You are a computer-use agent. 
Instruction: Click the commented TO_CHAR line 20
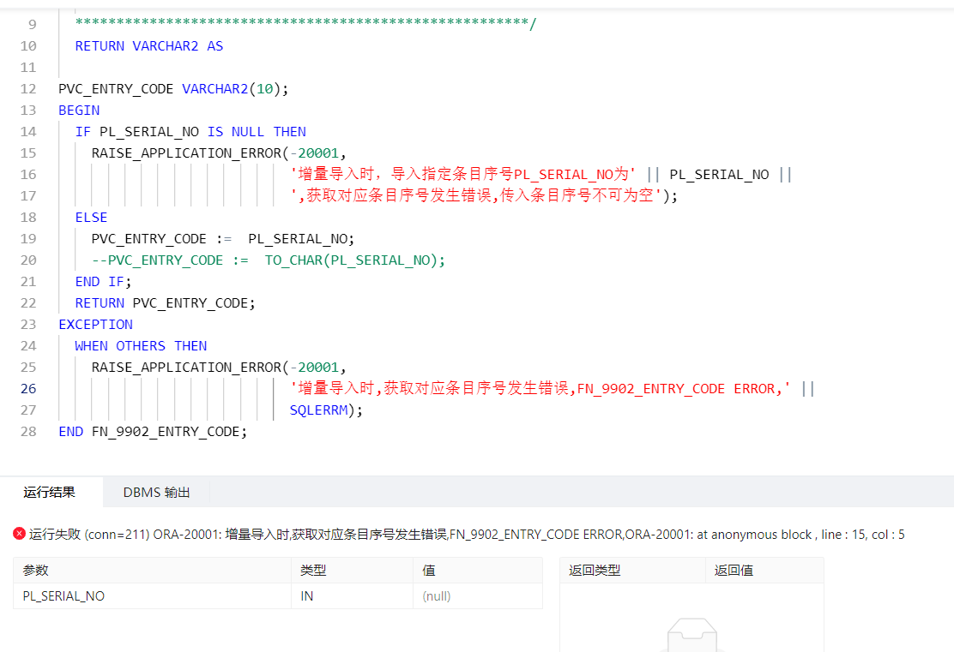[269, 260]
